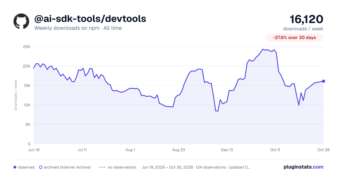Click the hollow 'archived' legend circle
Viewport: 337px width, 177px height.
[x=41, y=167]
